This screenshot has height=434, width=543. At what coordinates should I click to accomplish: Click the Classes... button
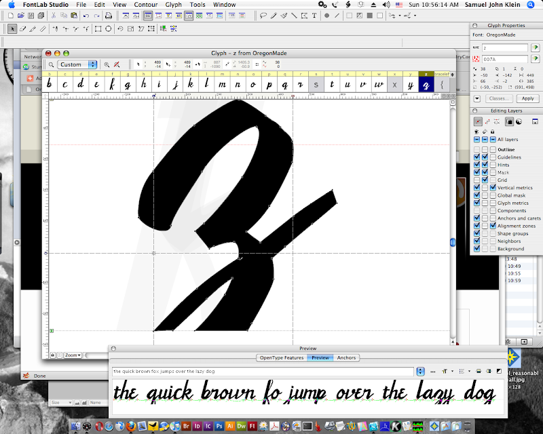pyautogui.click(x=499, y=98)
